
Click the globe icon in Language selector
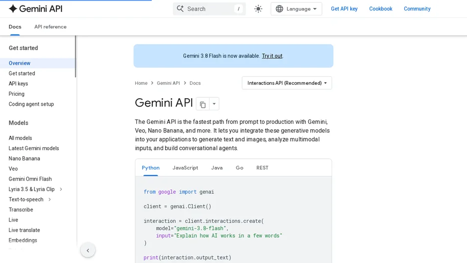(279, 8)
